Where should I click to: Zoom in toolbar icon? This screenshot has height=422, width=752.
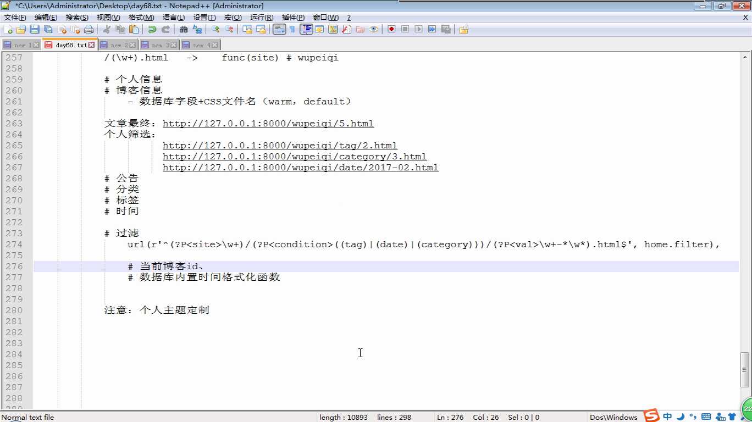tap(215, 29)
